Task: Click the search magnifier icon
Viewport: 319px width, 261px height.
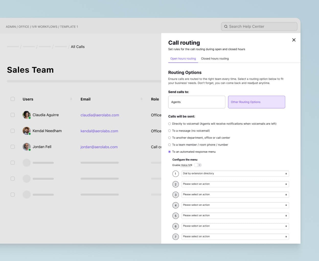Action: (226, 27)
